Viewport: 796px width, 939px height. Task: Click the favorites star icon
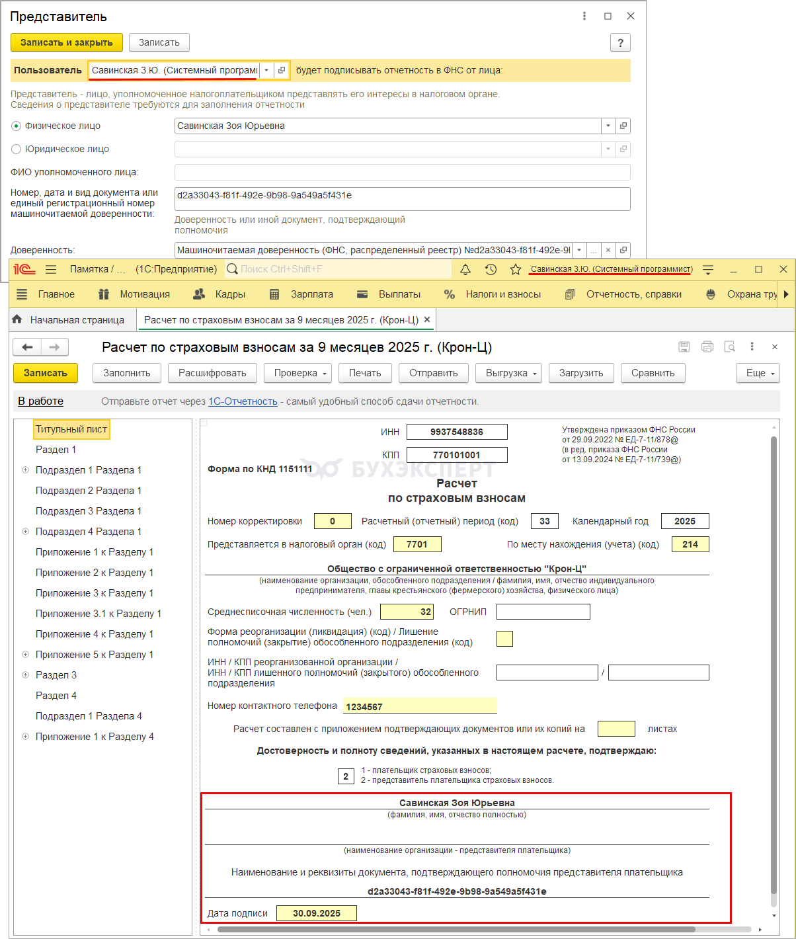[x=516, y=269]
